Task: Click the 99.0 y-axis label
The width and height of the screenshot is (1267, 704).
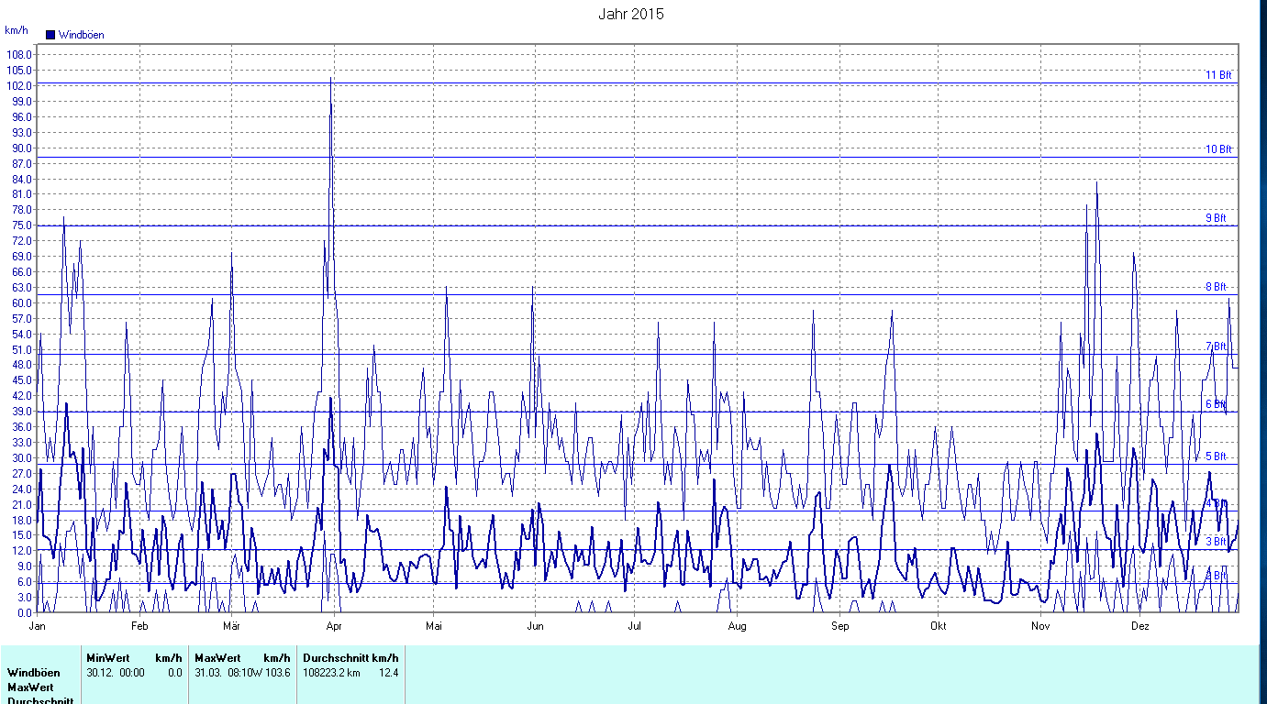Action: [x=22, y=102]
